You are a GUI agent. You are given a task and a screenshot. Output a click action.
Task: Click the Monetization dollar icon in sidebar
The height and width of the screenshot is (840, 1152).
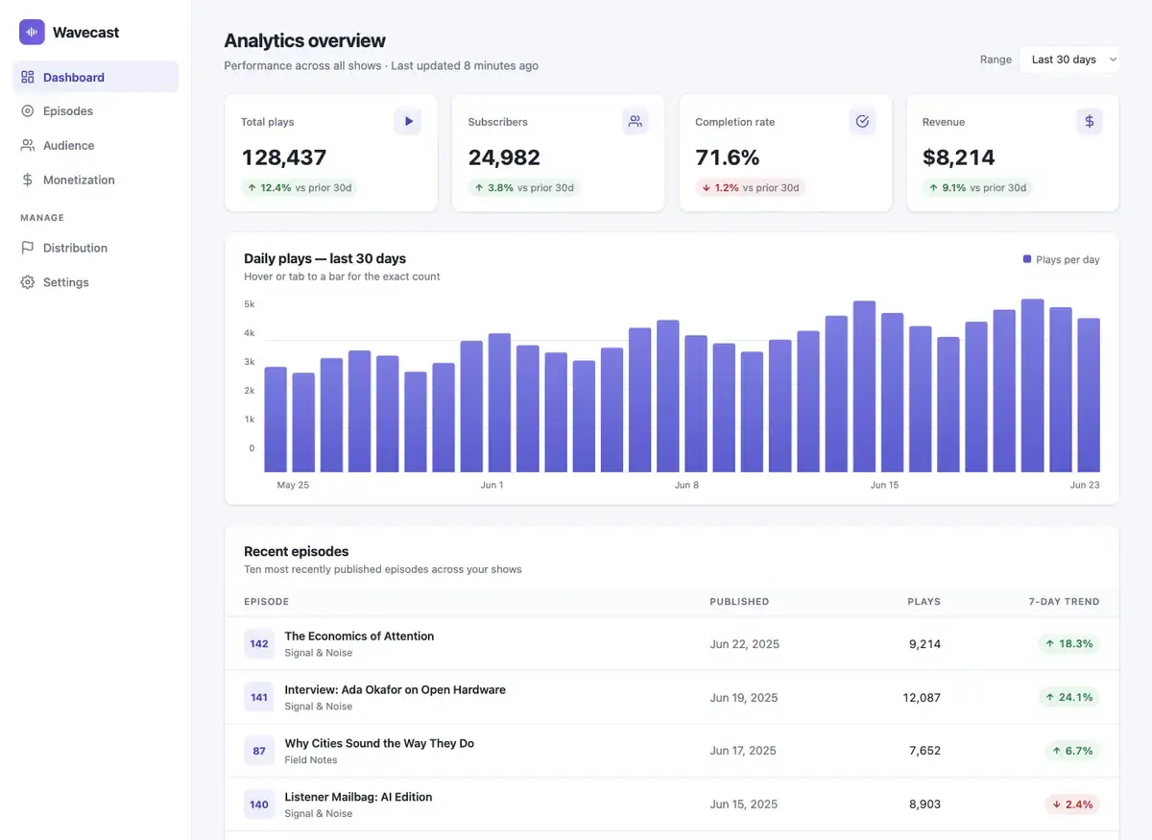[x=28, y=180]
